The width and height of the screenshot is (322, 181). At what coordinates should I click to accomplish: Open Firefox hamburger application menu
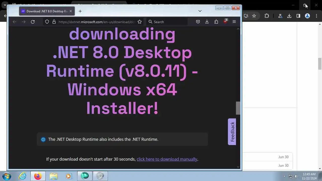[x=234, y=22]
